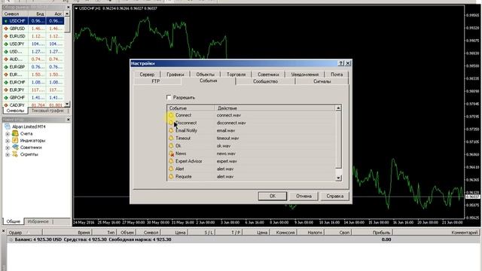Expand the Советники navigator node

point(8,148)
